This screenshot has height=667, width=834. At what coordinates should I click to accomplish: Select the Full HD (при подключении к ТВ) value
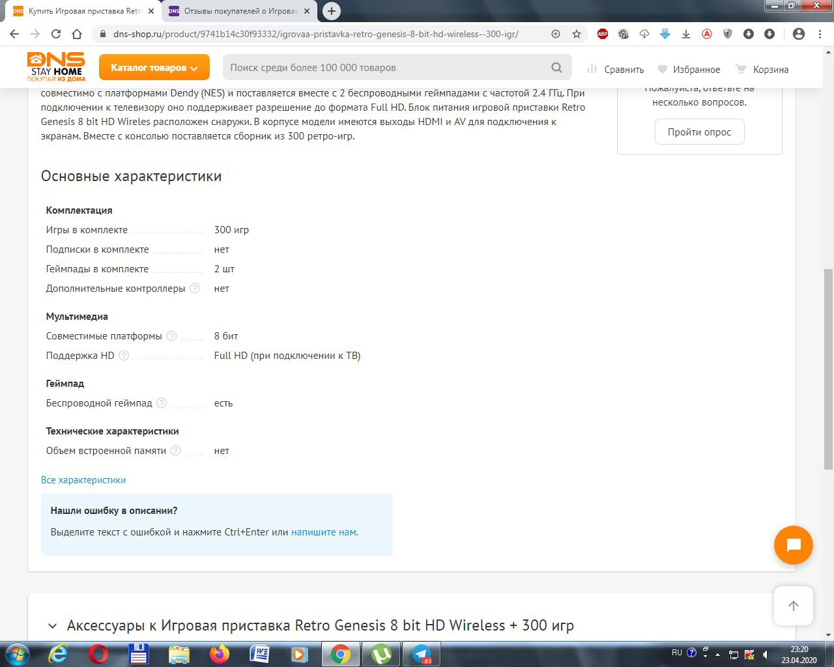287,356
